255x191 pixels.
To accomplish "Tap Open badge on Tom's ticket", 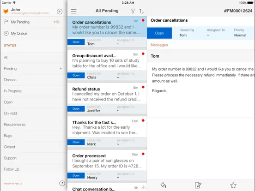I will 76,42.
